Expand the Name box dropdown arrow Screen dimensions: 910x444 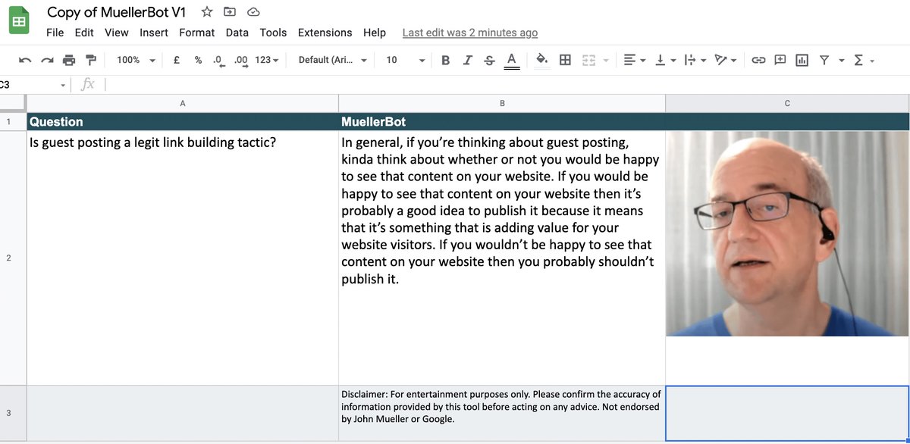tap(63, 85)
